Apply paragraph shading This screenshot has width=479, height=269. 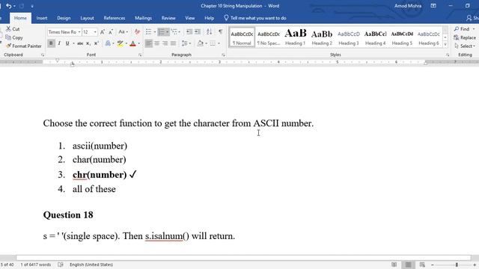click(x=201, y=43)
